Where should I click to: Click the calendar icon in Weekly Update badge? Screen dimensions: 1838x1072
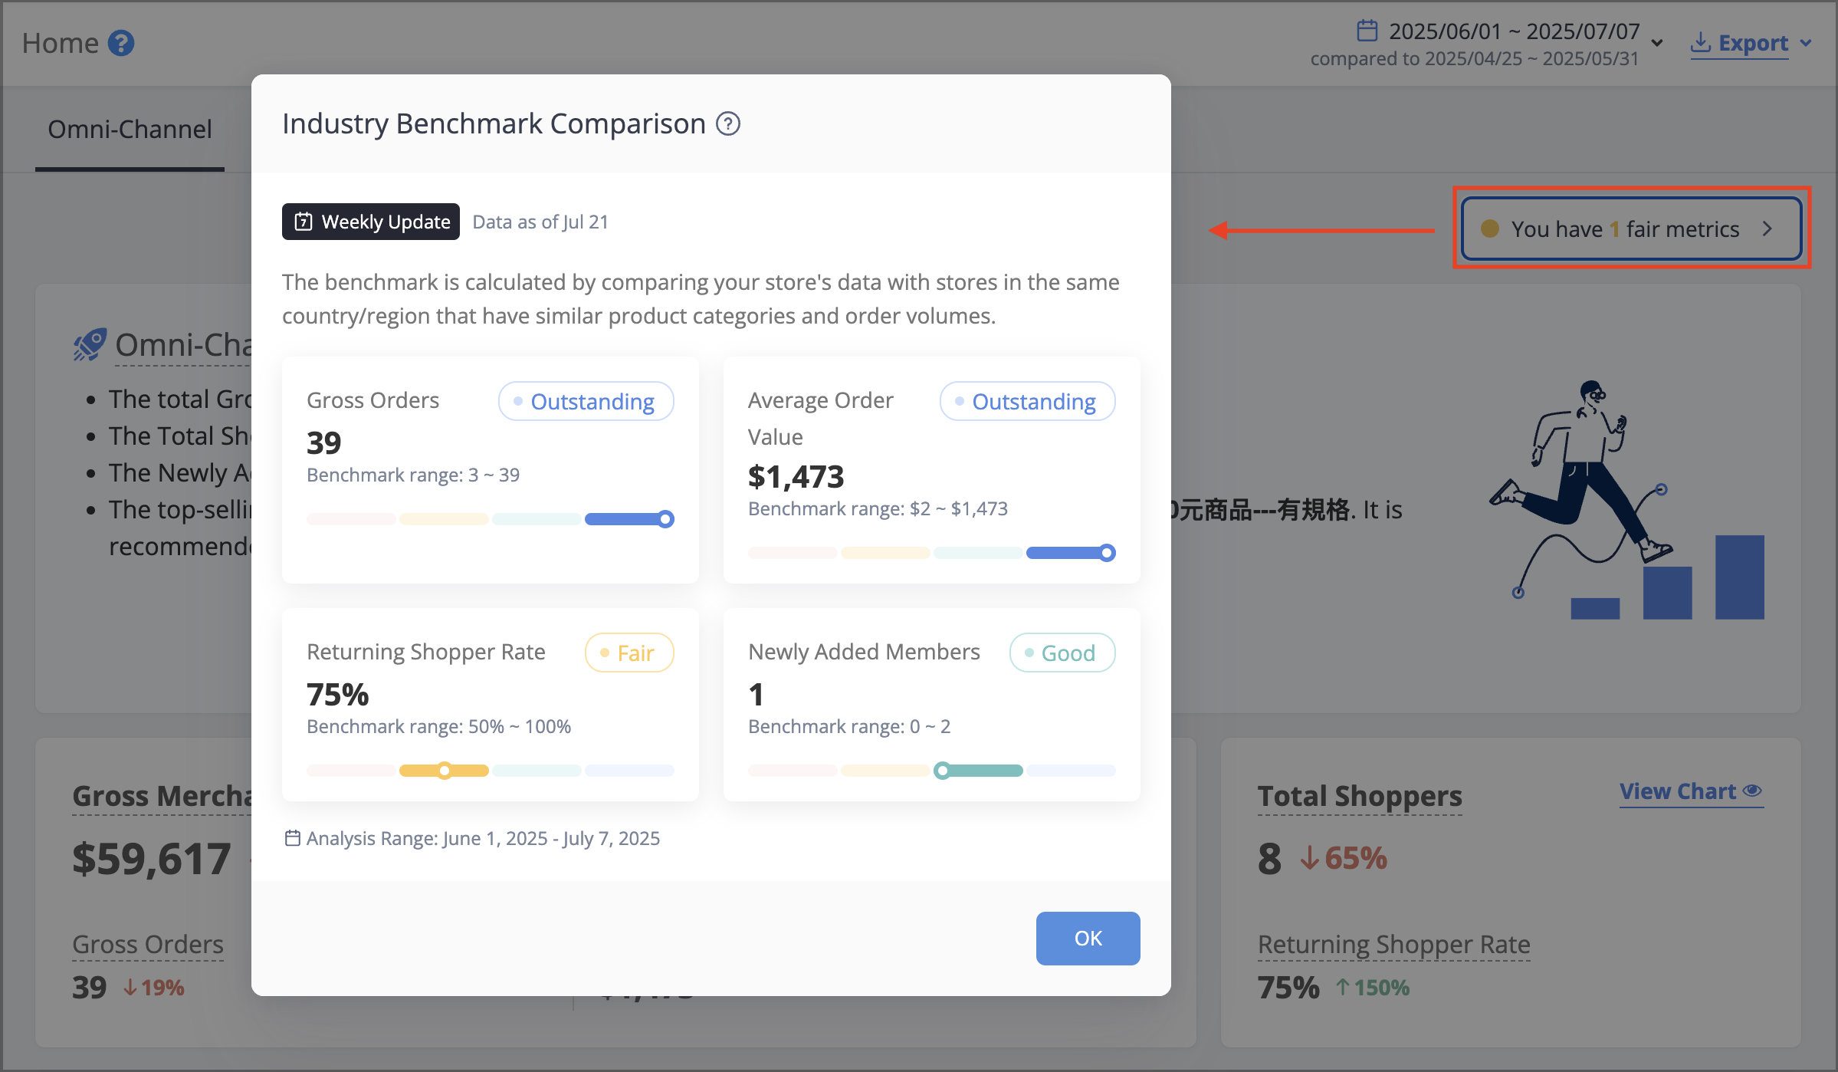(x=304, y=222)
